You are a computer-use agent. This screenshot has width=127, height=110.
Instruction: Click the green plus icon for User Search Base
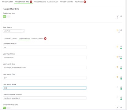tap(121, 69)
